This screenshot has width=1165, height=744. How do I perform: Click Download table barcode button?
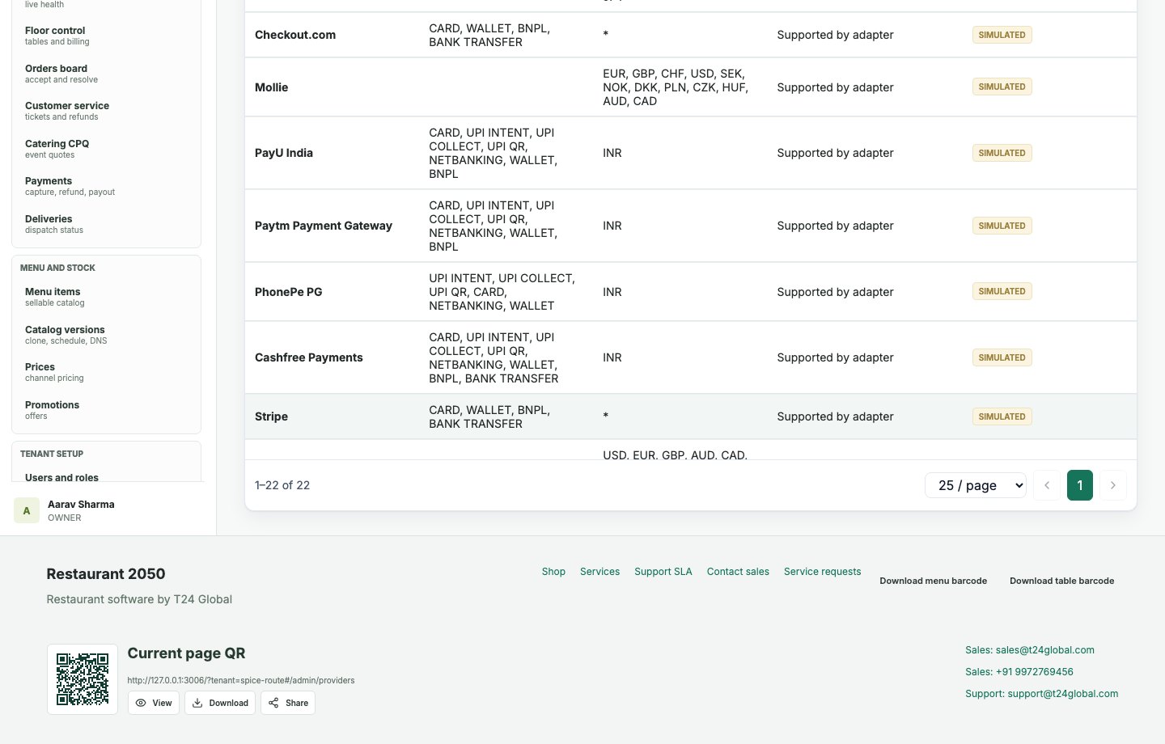[x=1061, y=581]
